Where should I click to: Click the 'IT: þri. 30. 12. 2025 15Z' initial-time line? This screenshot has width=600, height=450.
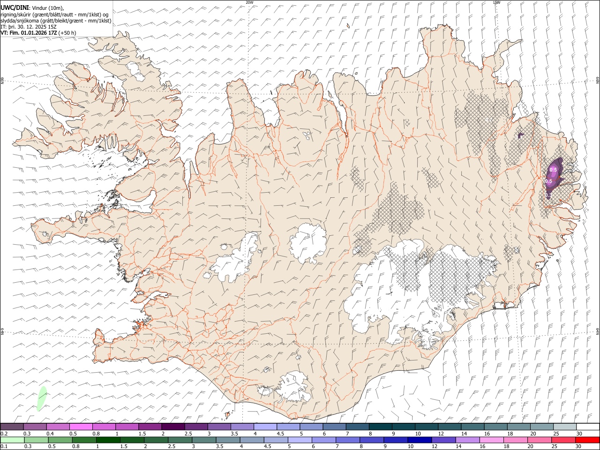point(29,27)
